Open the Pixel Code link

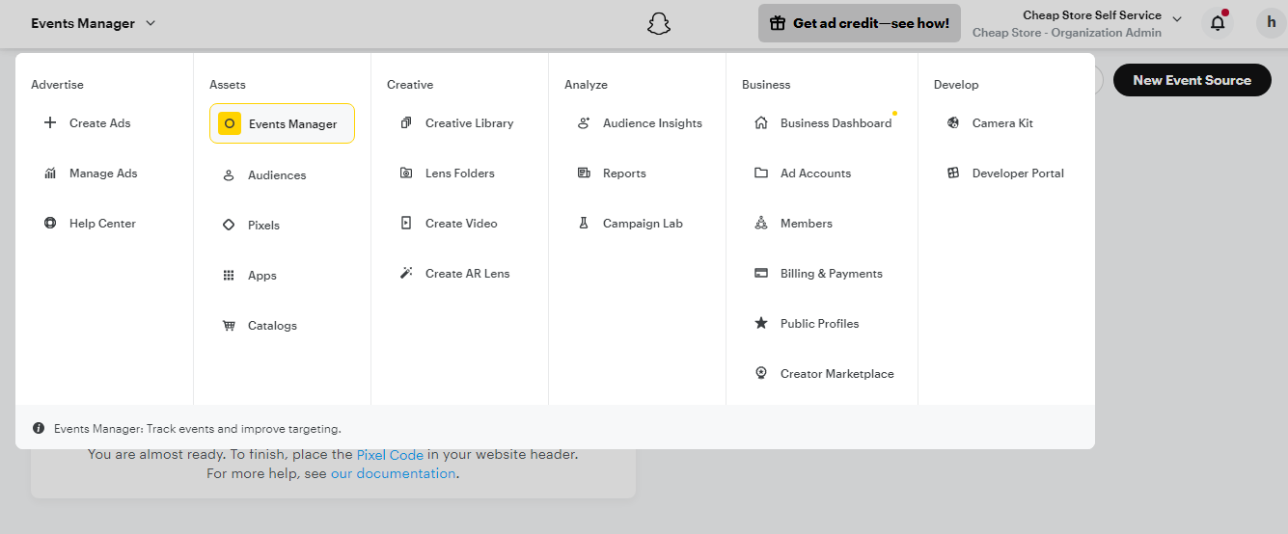[390, 454]
